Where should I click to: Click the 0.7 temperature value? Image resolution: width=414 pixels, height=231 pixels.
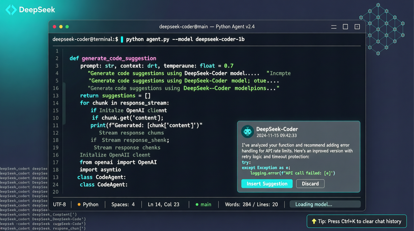point(228,66)
